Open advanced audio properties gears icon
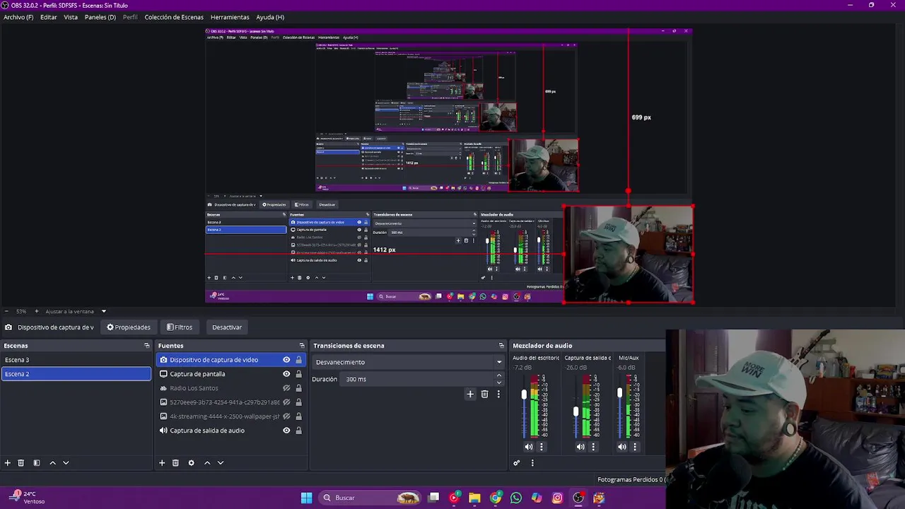The height and width of the screenshot is (509, 905). pyautogui.click(x=516, y=463)
